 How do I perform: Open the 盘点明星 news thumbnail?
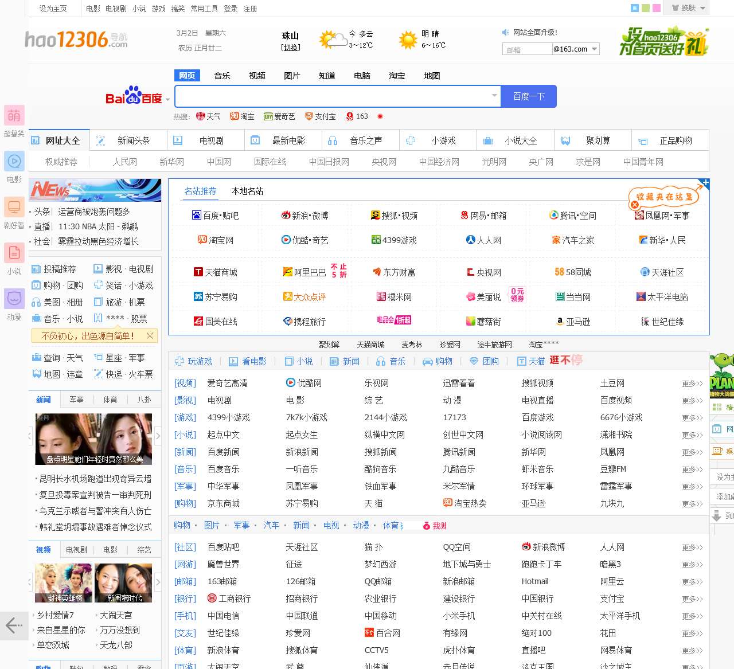tap(94, 439)
